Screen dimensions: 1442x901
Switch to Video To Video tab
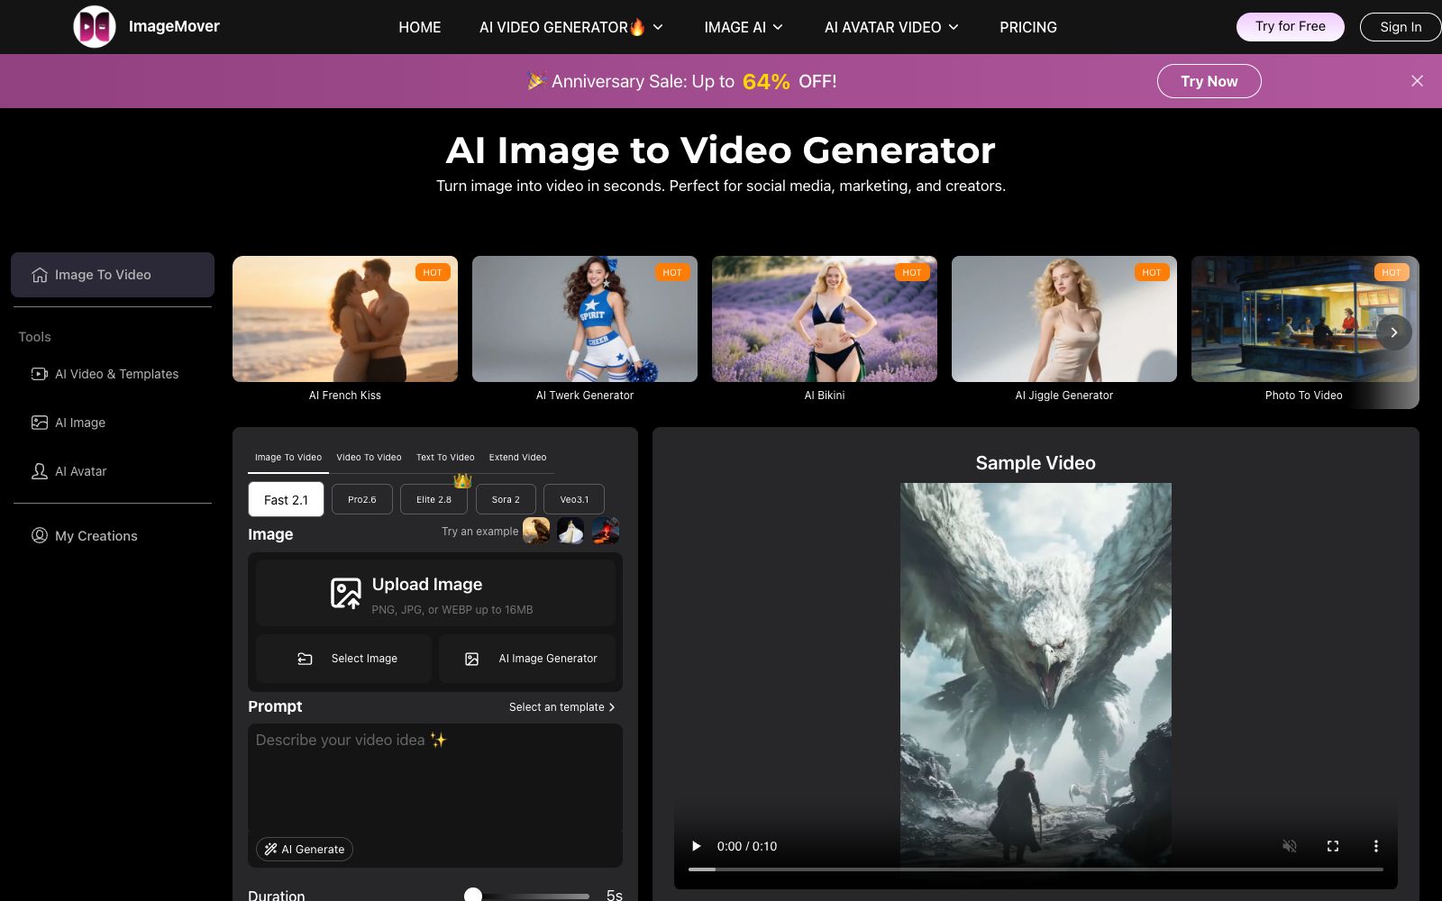tap(369, 457)
